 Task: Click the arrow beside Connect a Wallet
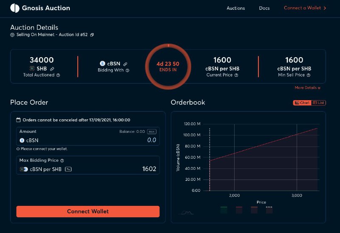[325, 8]
